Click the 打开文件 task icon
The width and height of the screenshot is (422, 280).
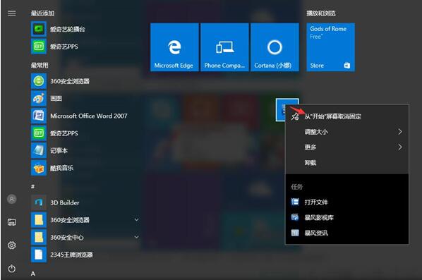coord(295,202)
